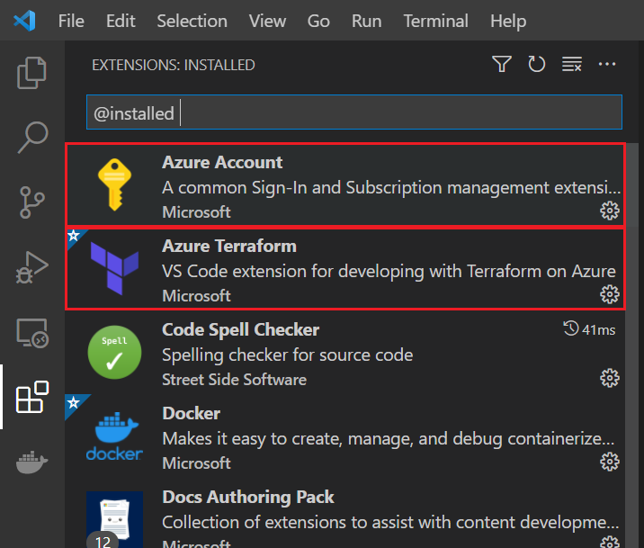Click the 41ms activation time label
Viewport: 644px width, 548px height.
pos(599,330)
